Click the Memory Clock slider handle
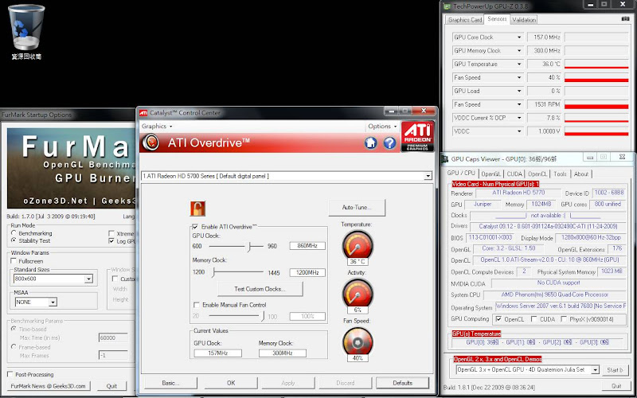Viewport: 637px width, 398px height. 213,272
